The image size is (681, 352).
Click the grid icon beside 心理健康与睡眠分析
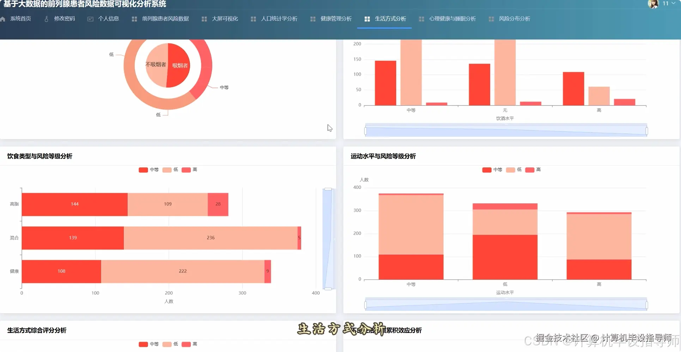pyautogui.click(x=421, y=19)
